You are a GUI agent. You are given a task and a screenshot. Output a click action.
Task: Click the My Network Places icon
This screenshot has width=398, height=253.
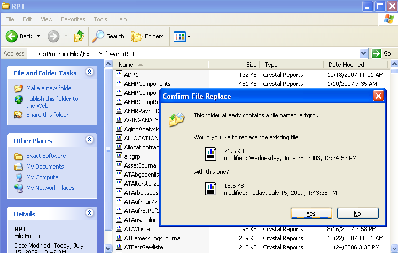(19, 188)
